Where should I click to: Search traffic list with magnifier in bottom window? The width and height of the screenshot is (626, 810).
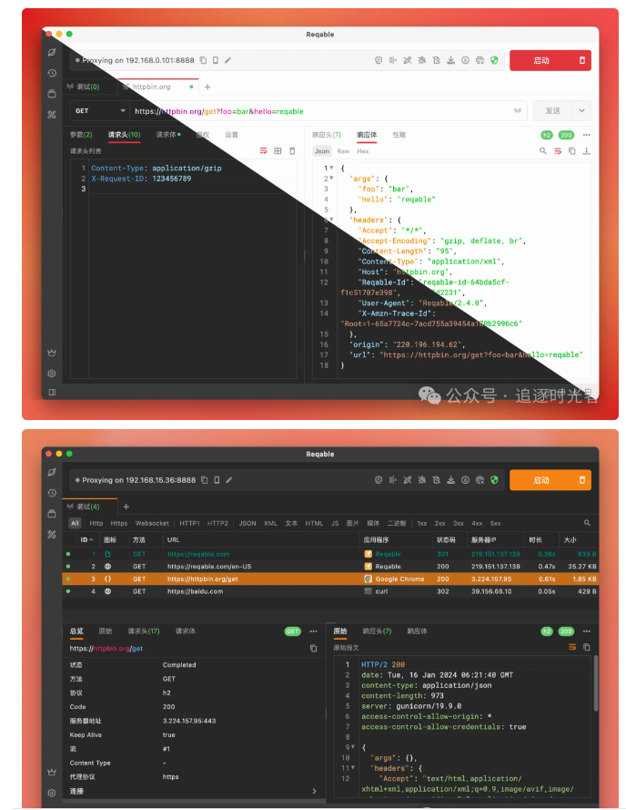click(x=587, y=523)
